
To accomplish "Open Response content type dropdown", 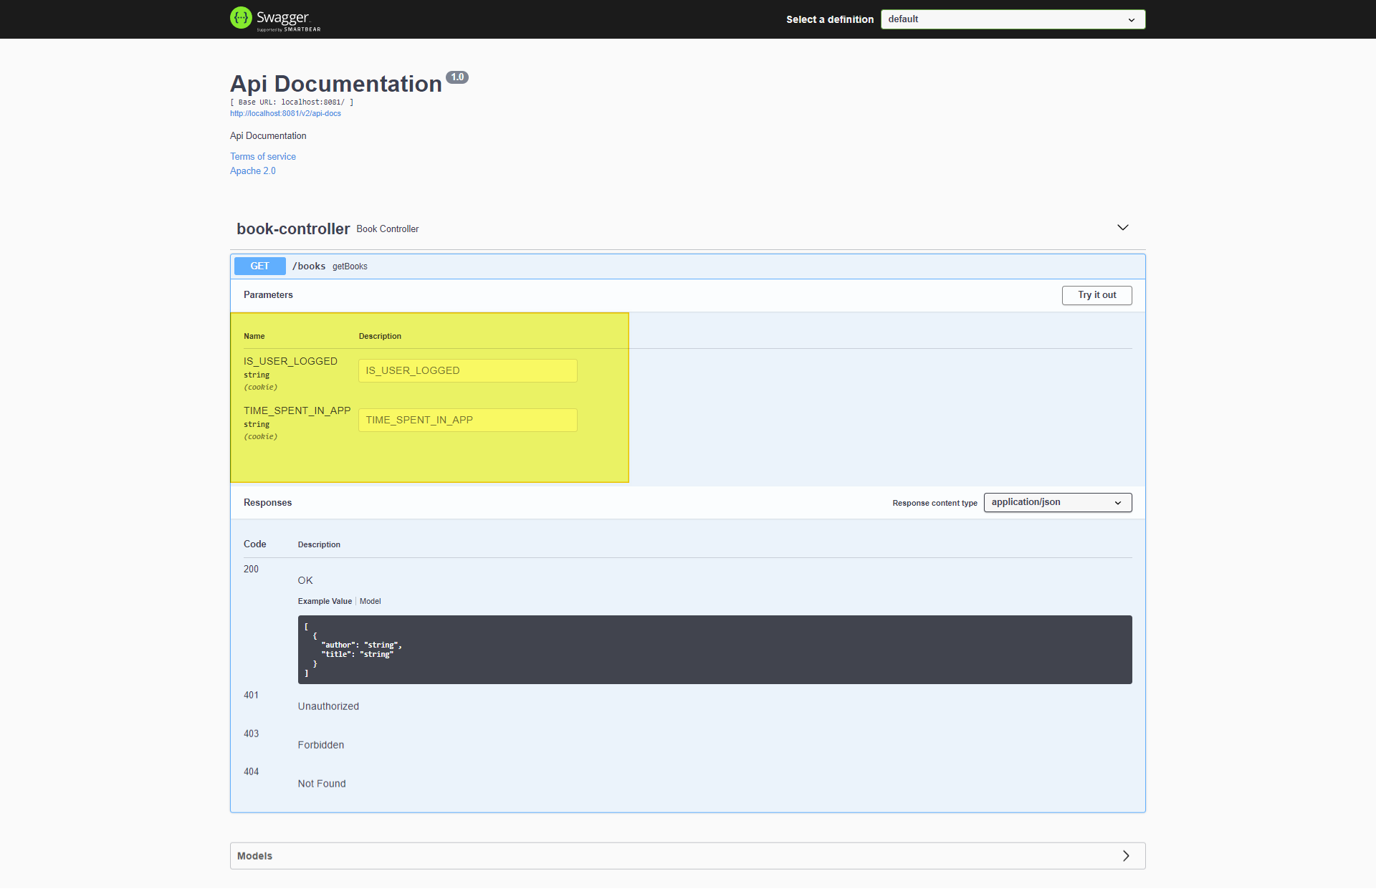I will click(1057, 502).
